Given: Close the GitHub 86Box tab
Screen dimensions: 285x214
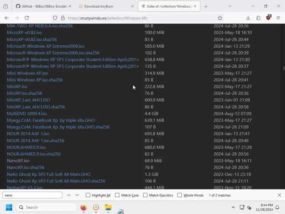Looking at the screenshot, I should point(70,6).
